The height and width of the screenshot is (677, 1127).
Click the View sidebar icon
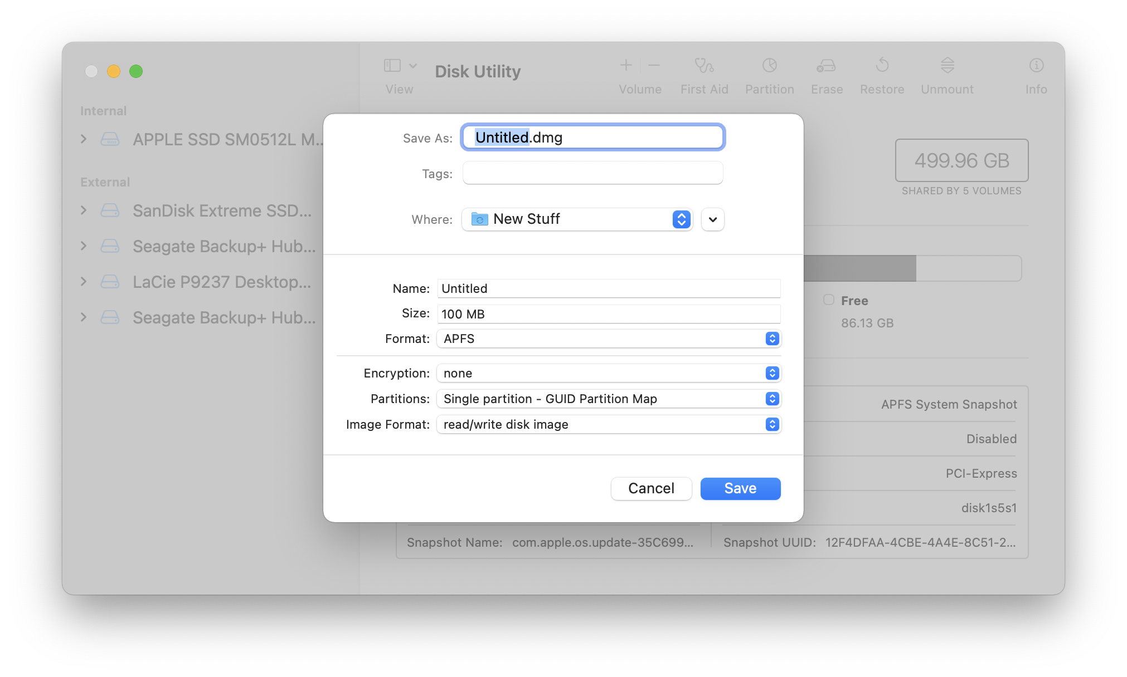(392, 65)
